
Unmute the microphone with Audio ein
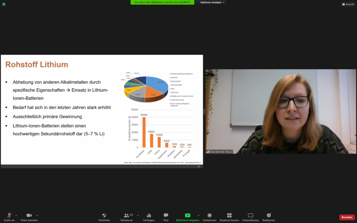(x=9, y=216)
